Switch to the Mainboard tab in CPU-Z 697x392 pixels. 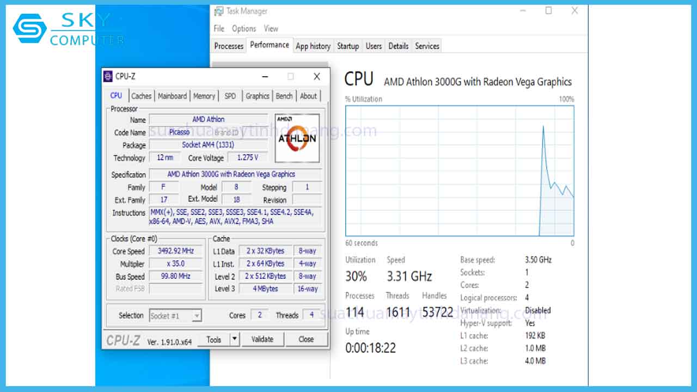pos(172,96)
